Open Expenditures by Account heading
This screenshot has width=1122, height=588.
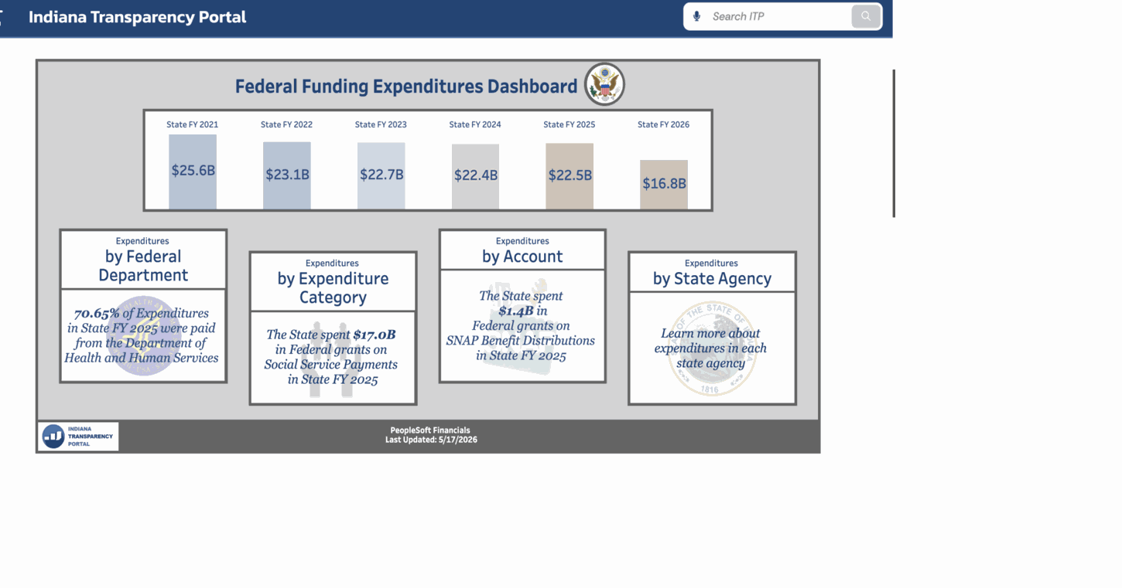[x=522, y=250]
